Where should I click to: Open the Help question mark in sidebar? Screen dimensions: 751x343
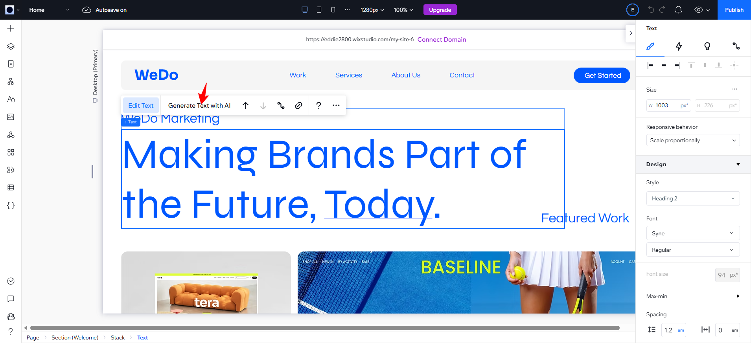click(x=11, y=332)
